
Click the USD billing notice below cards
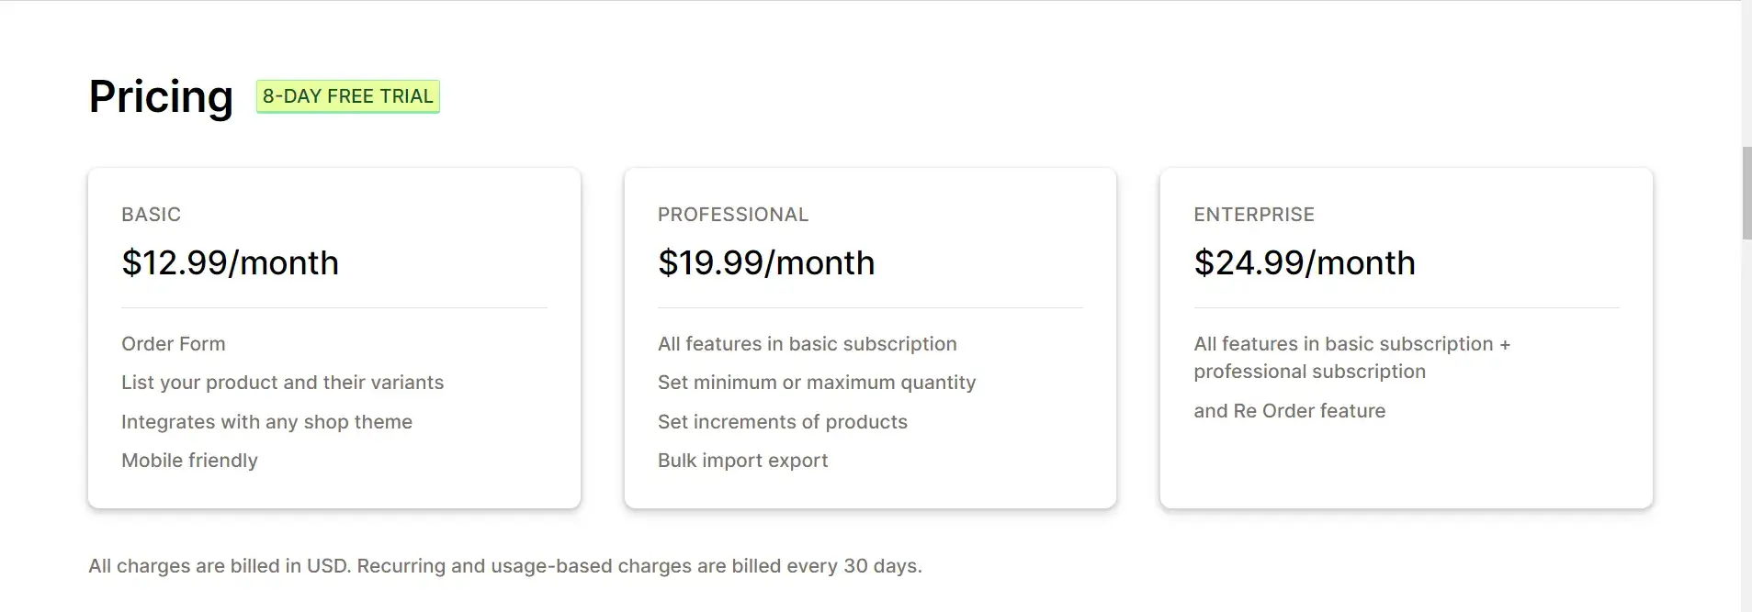[504, 566]
